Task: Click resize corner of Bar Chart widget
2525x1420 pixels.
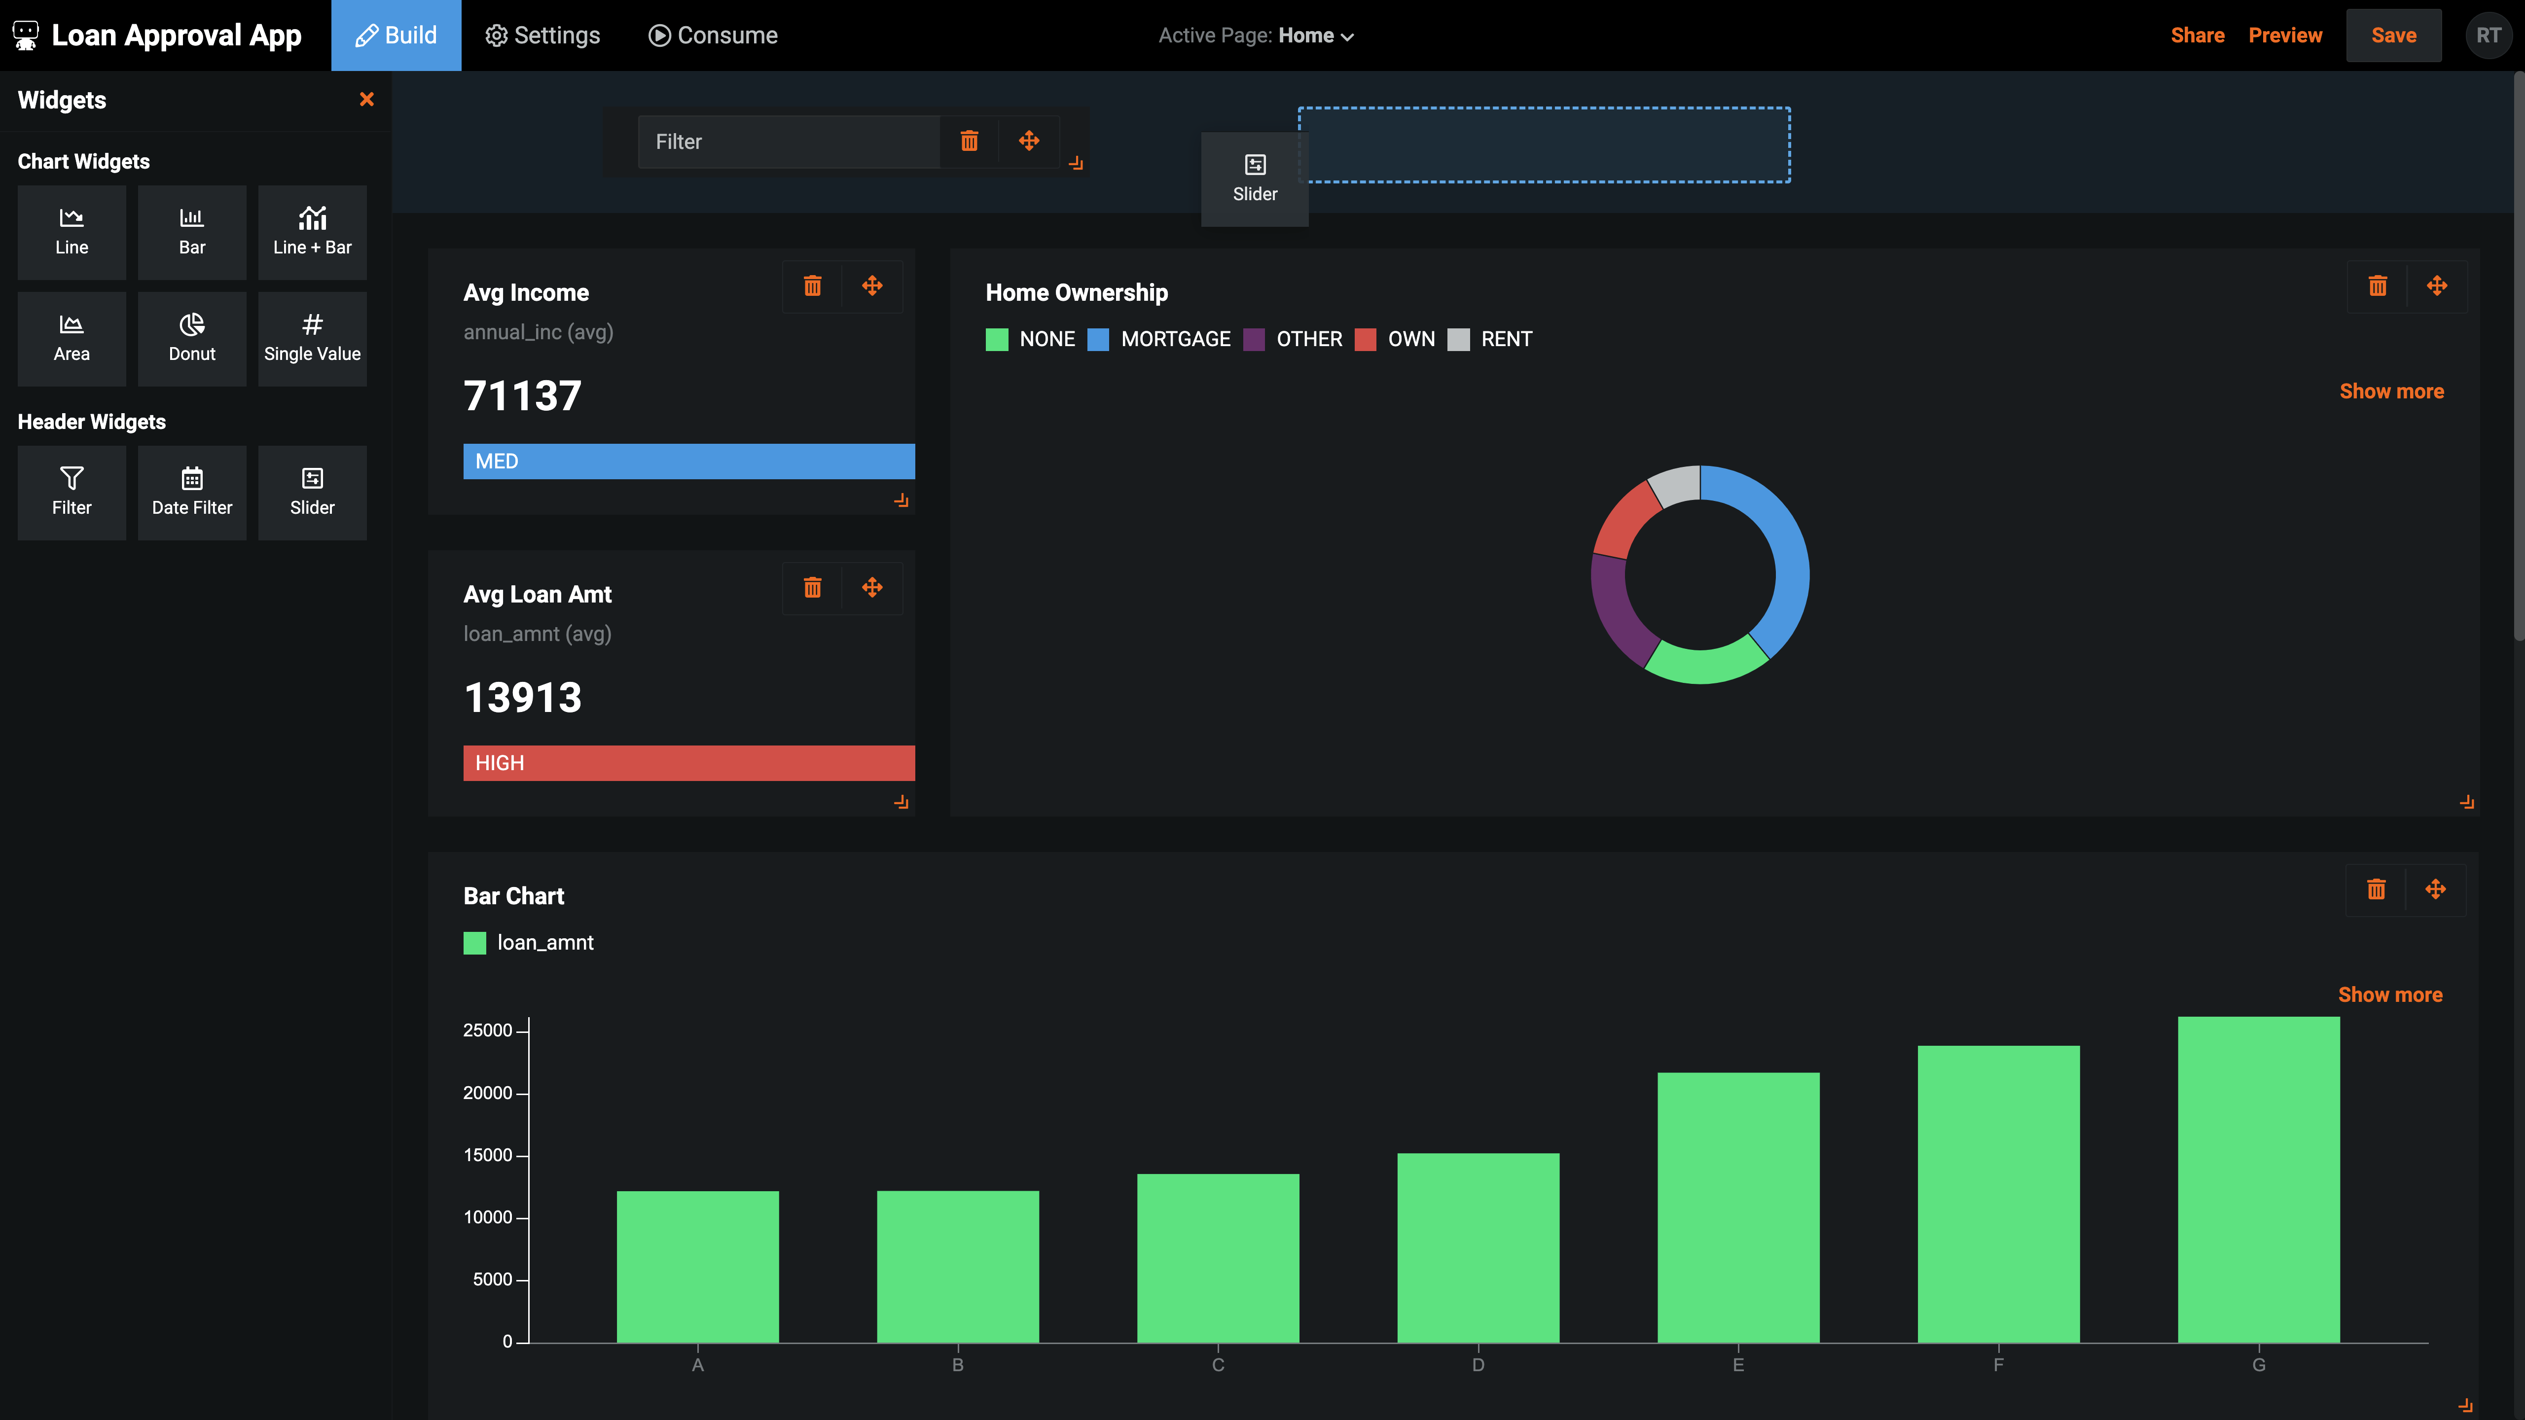Action: click(2465, 1406)
